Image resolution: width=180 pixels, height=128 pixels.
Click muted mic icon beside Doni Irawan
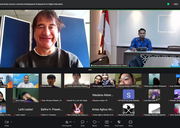[15, 101]
